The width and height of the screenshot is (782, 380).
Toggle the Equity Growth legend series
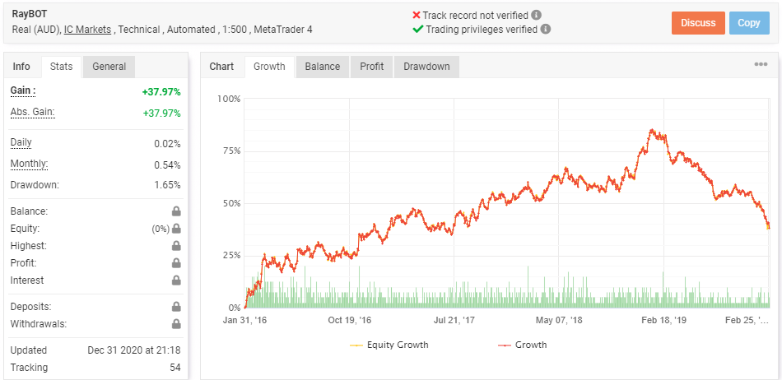(389, 345)
